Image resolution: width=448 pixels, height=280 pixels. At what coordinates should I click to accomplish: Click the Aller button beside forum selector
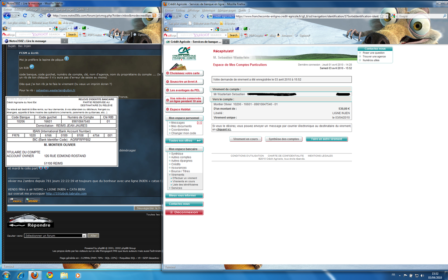tap(94, 236)
